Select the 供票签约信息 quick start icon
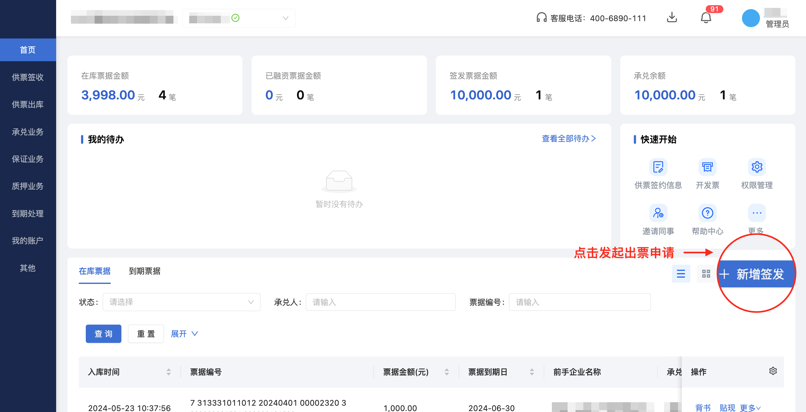The width and height of the screenshot is (806, 412). (658, 167)
